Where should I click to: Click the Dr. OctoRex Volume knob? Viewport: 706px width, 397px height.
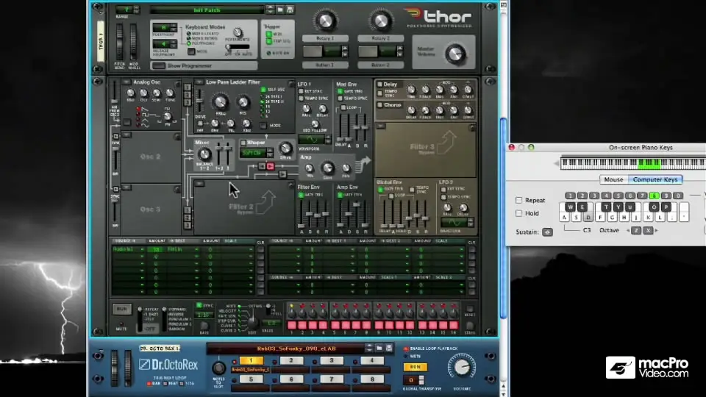462,367
